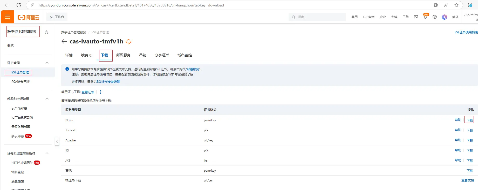Open the Cloud Shell terminal icon
This screenshot has width=478, height=190.
[416, 17]
